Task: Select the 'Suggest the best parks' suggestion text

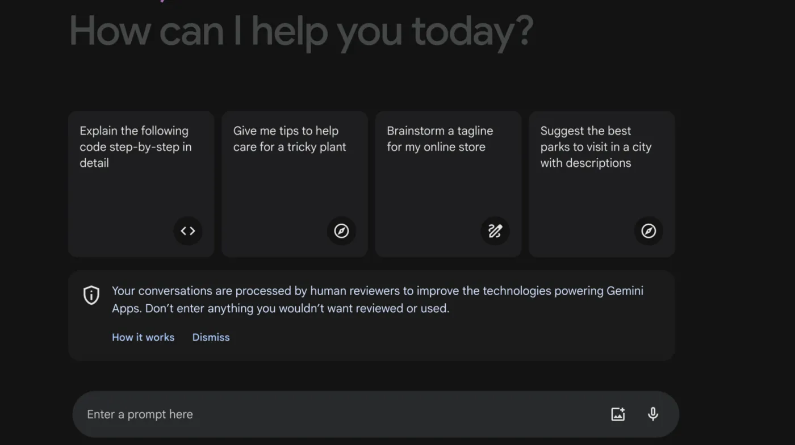Action: 596,147
